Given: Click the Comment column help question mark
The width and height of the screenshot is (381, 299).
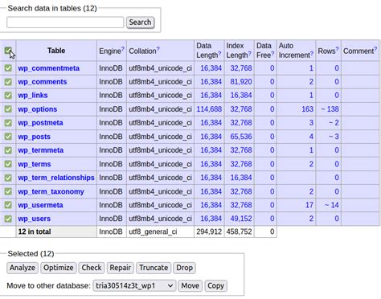Looking at the screenshot, I should (x=375, y=49).
